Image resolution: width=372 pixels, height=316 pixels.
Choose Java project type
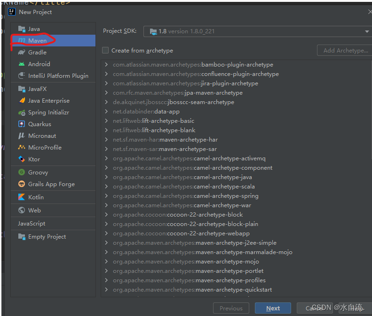[53, 29]
